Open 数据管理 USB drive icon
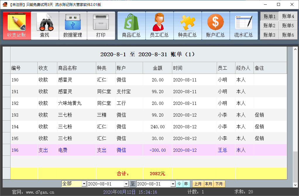This screenshot has height=196, width=299. tap(73, 25)
